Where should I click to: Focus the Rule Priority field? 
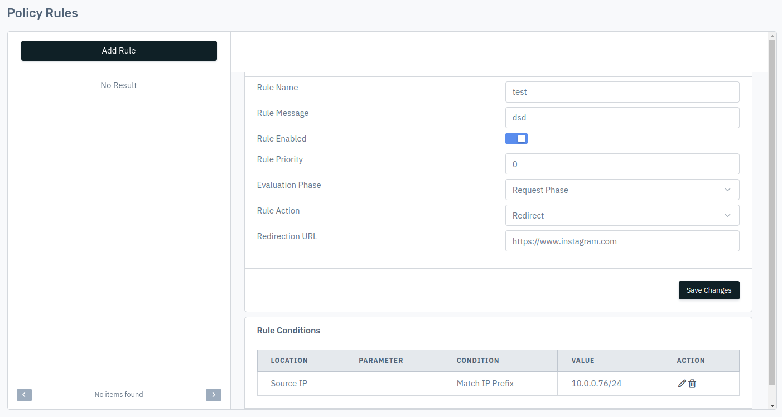(622, 164)
